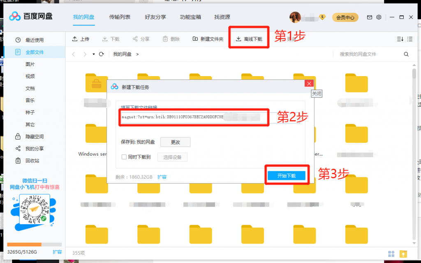Open 最近使用 in the sidebar

point(35,40)
